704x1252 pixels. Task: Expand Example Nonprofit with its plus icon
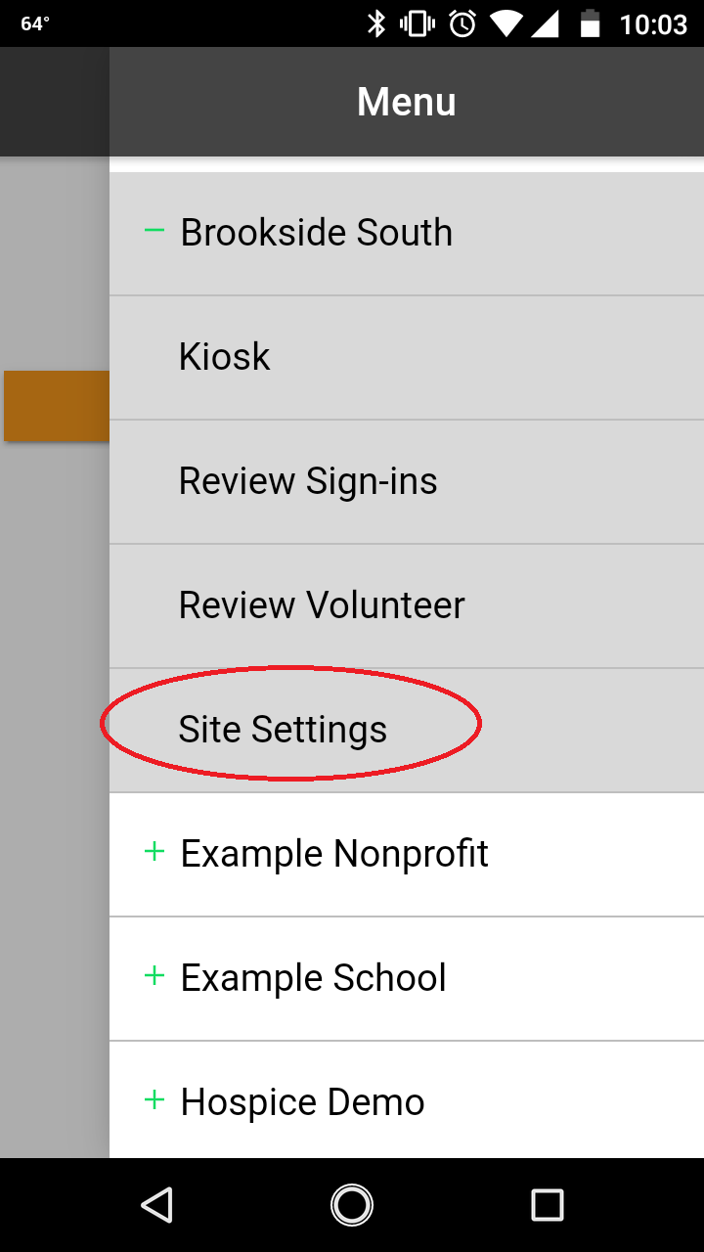pos(154,853)
